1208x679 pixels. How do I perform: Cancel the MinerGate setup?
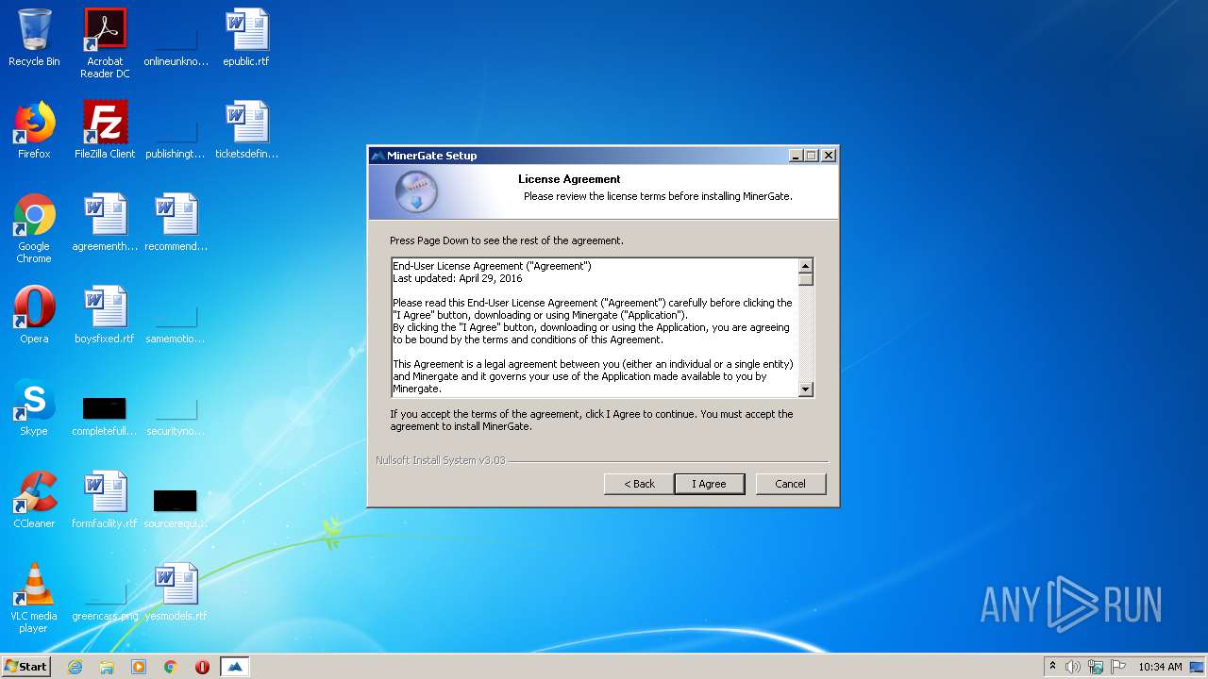791,484
